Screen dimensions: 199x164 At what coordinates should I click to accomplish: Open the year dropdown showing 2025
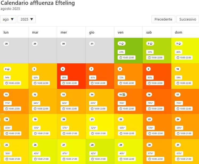[27, 19]
